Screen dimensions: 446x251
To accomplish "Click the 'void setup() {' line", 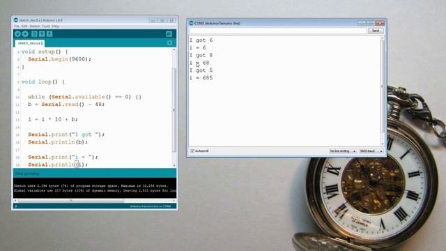I will [45, 52].
